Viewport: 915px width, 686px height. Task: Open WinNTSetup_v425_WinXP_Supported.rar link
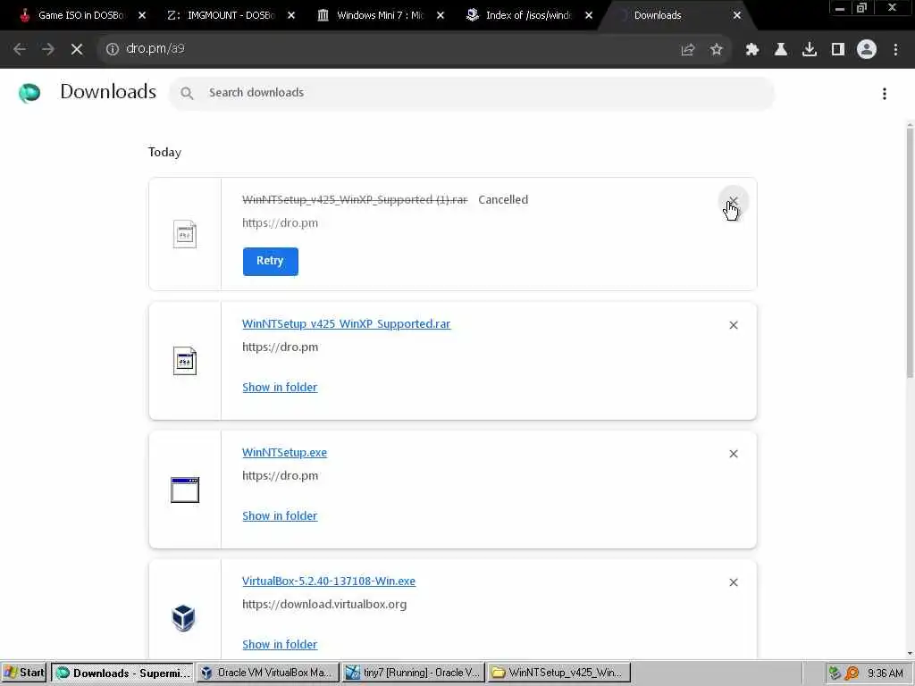(x=346, y=323)
